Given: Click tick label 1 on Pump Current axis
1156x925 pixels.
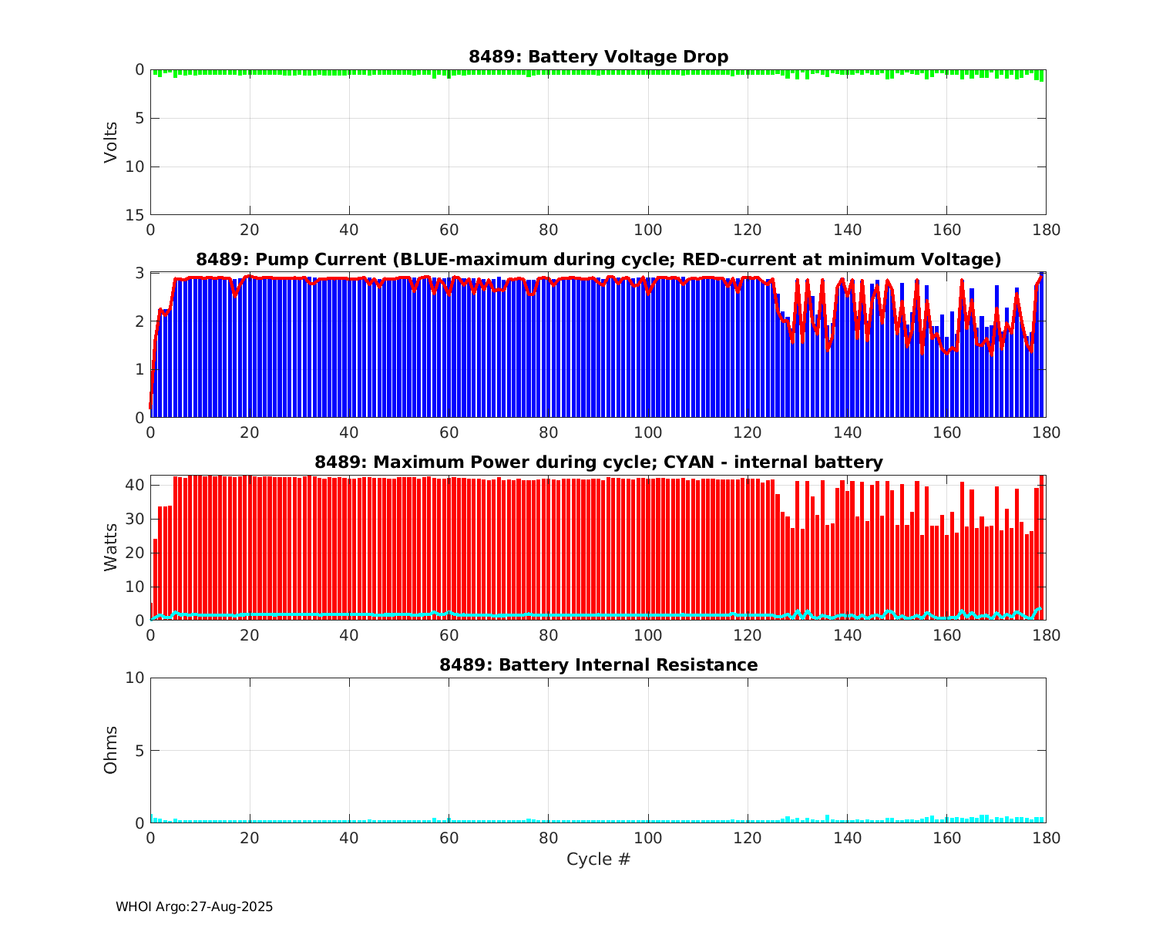Looking at the screenshot, I should 139,370.
